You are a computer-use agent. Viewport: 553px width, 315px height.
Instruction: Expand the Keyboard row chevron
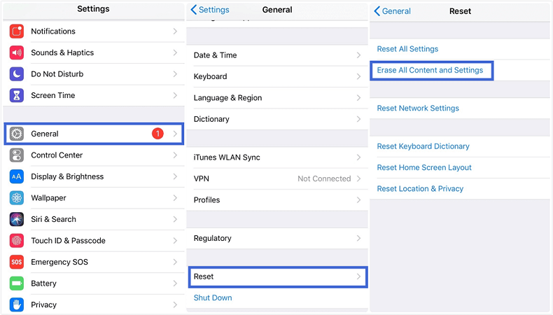[358, 76]
